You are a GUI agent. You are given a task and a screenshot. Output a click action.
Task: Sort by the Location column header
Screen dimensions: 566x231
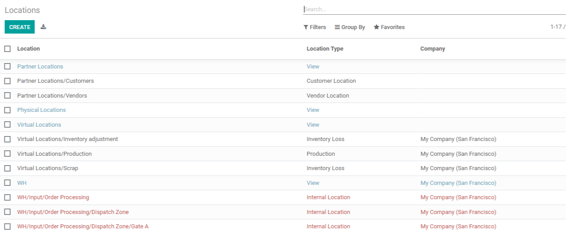29,49
